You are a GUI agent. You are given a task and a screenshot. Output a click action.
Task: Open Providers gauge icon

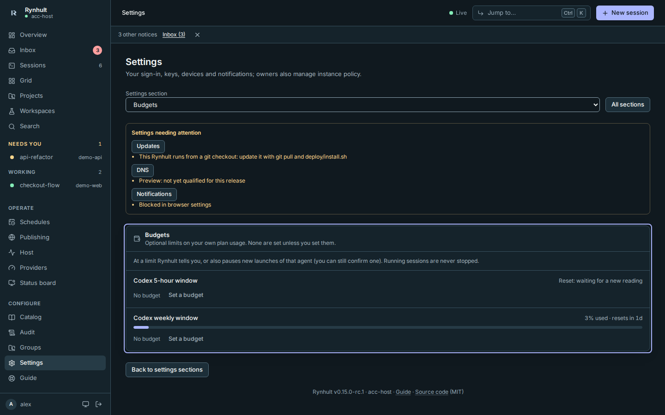[x=12, y=268]
